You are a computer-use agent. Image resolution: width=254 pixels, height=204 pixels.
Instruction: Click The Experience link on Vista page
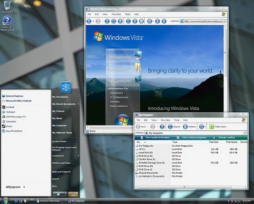coord(119,57)
